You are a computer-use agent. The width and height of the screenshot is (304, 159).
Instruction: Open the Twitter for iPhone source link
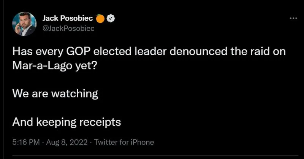[124, 142]
